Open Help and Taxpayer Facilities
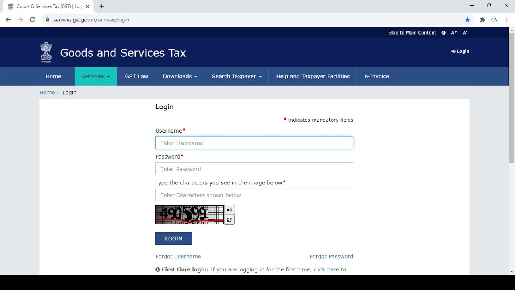515x290 pixels. pos(313,76)
